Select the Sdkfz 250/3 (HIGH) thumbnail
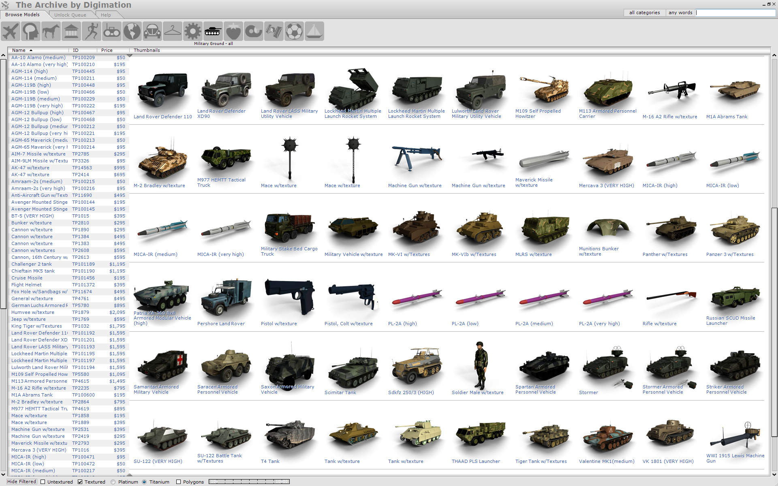The width and height of the screenshot is (778, 486). pos(417,366)
